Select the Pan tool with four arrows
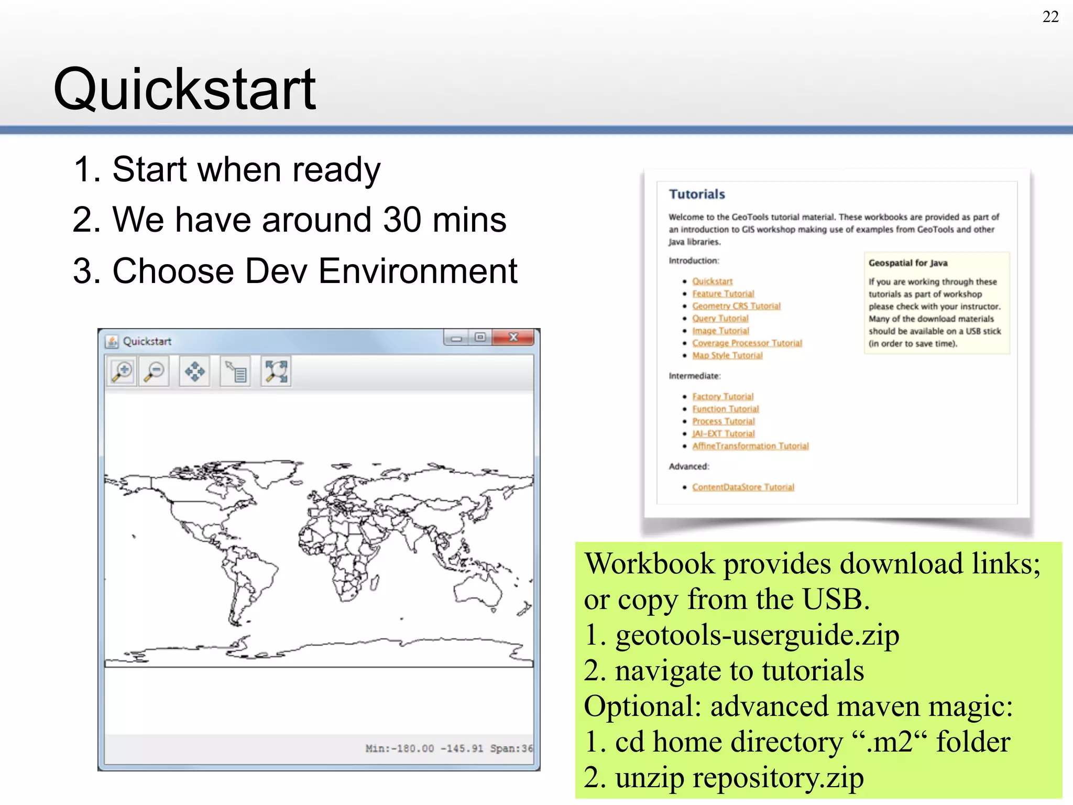The width and height of the screenshot is (1073, 805). pyautogui.click(x=194, y=371)
